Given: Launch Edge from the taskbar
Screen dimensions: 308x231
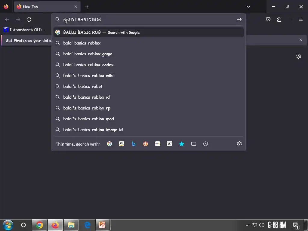Looking at the screenshot, I should pyautogui.click(x=87, y=225).
